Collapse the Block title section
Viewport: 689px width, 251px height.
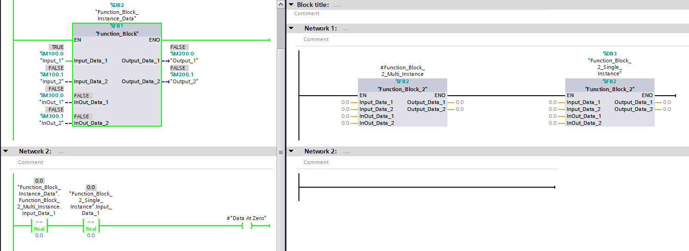291,5
